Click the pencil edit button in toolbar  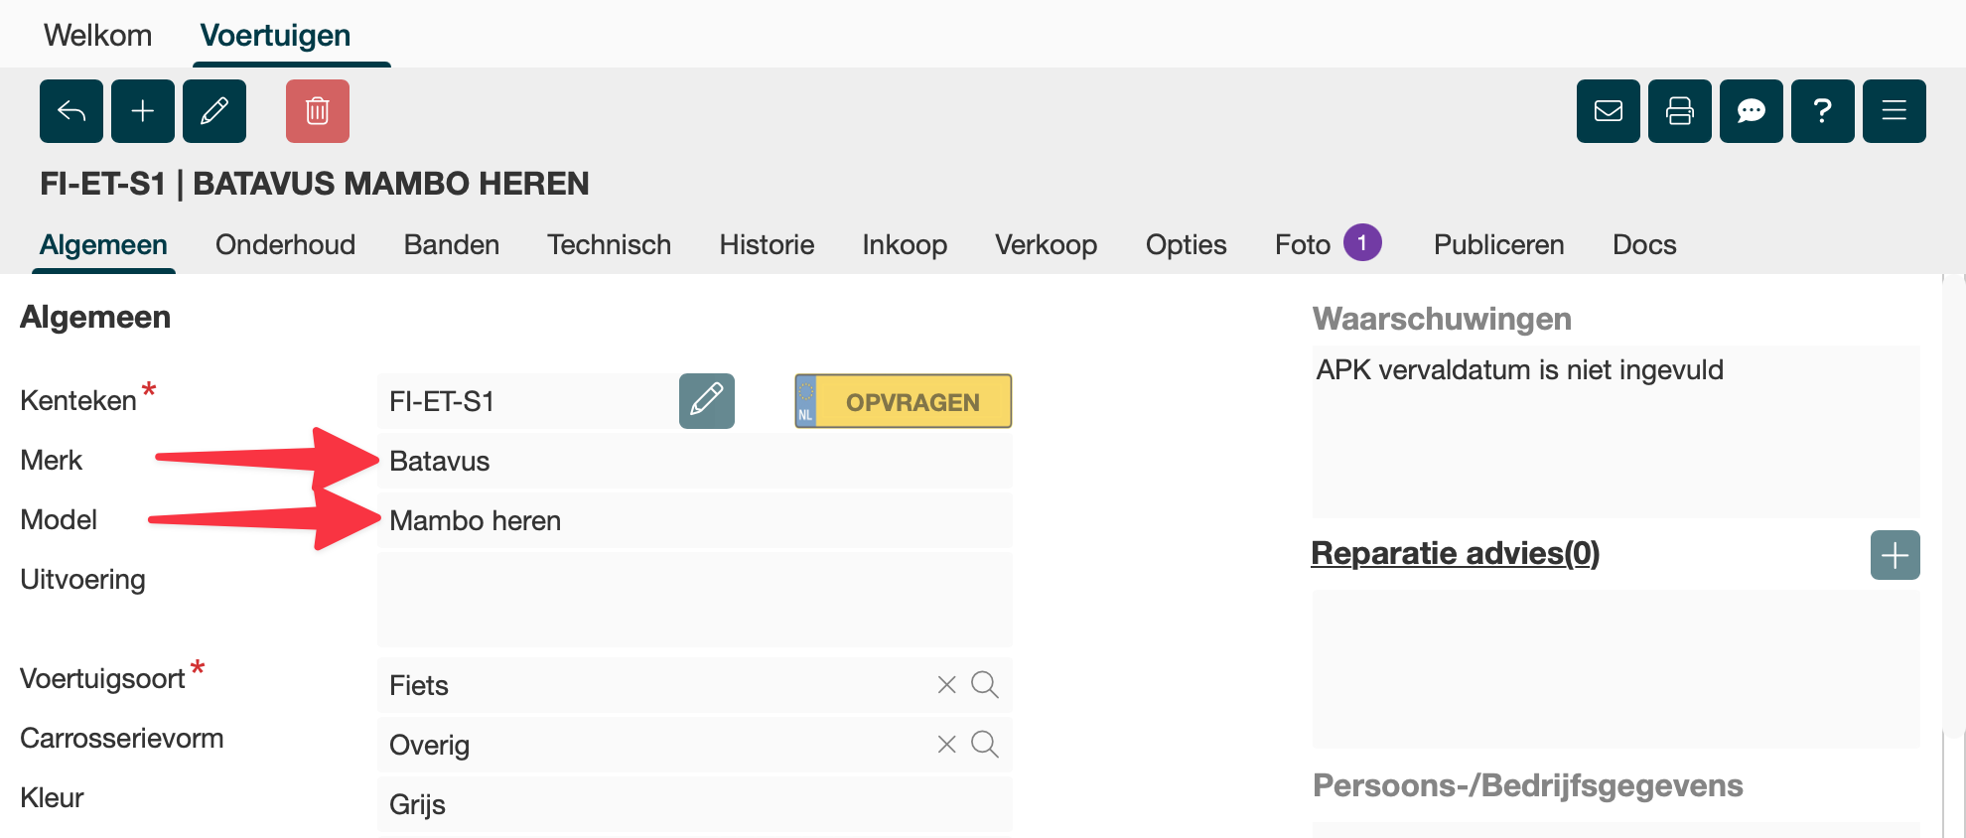click(214, 111)
